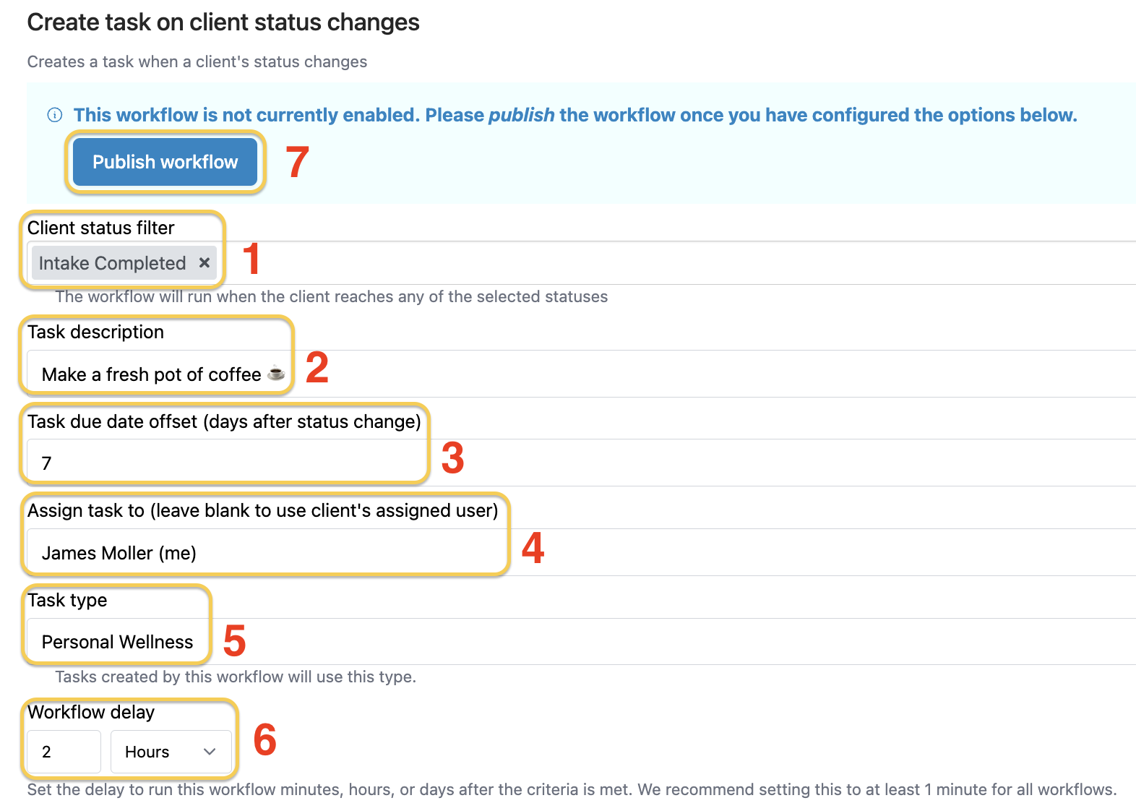Click the coffee emoji in the task description
The image size is (1136, 811).
(x=276, y=374)
